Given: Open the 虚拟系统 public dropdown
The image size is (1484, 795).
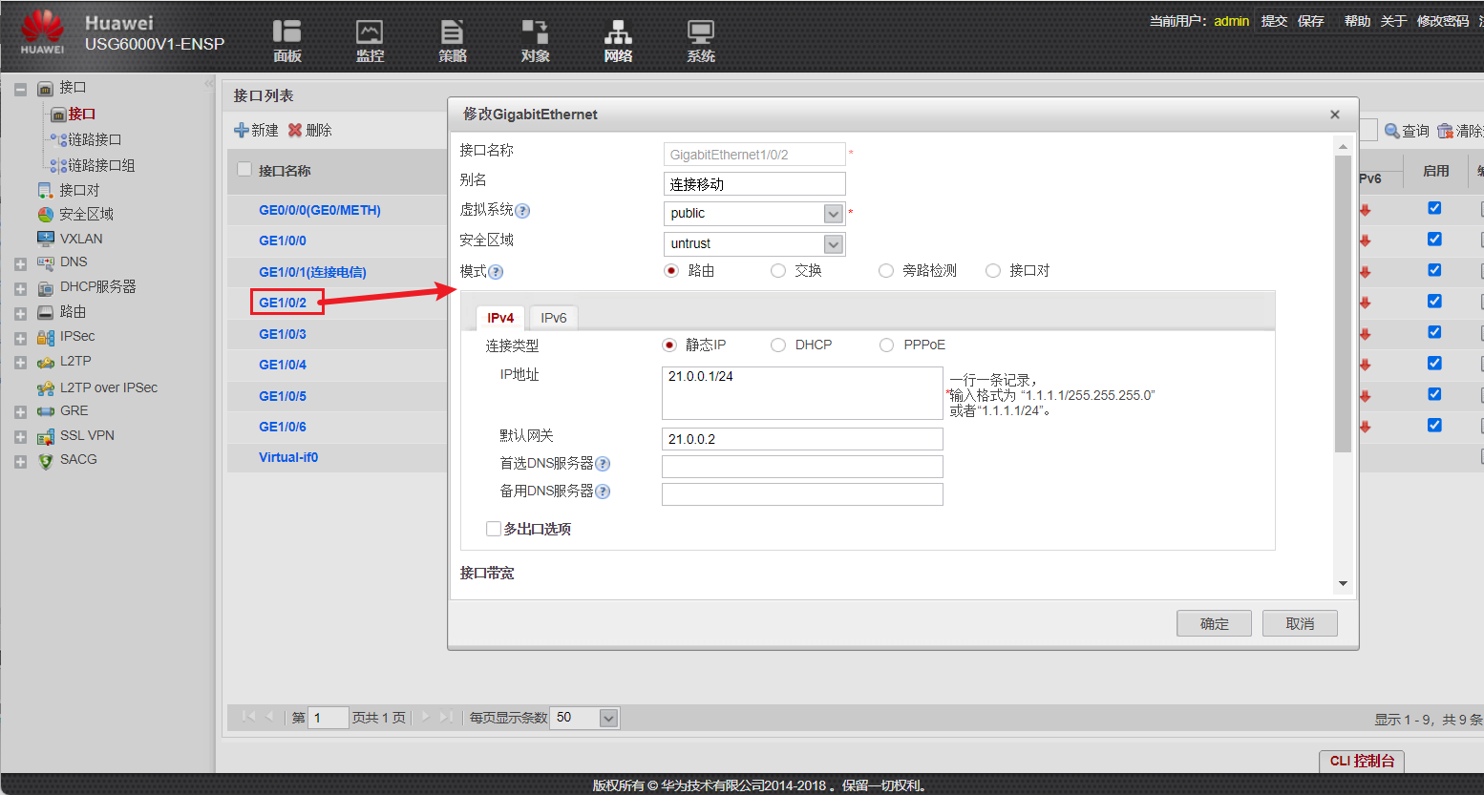Looking at the screenshot, I should [834, 214].
